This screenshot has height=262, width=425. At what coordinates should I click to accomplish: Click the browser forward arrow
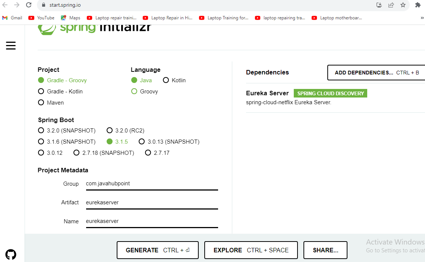tap(17, 5)
